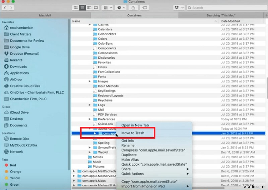This screenshot has height=190, width=268.
Task: Open OneDrive - Chamberlain Firm, PLLC
Action: (37, 92)
